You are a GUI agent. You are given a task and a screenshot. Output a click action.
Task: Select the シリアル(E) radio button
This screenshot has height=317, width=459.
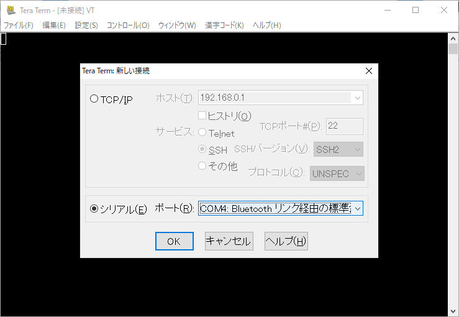pyautogui.click(x=94, y=209)
